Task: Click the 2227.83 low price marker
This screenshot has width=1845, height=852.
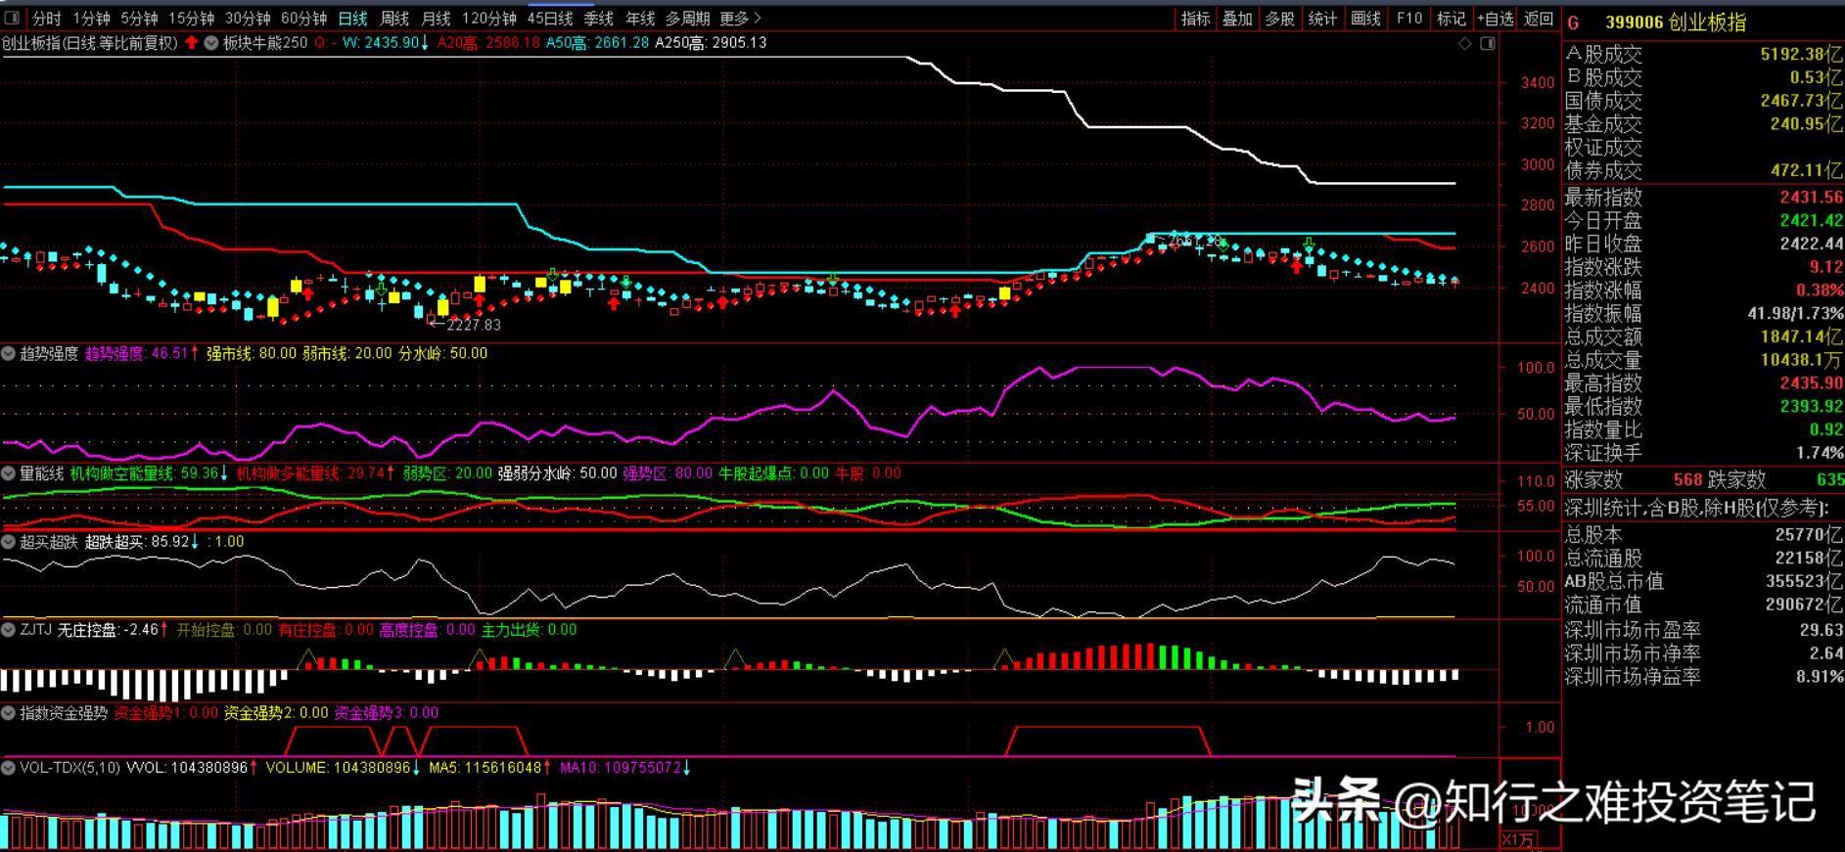Action: point(472,325)
